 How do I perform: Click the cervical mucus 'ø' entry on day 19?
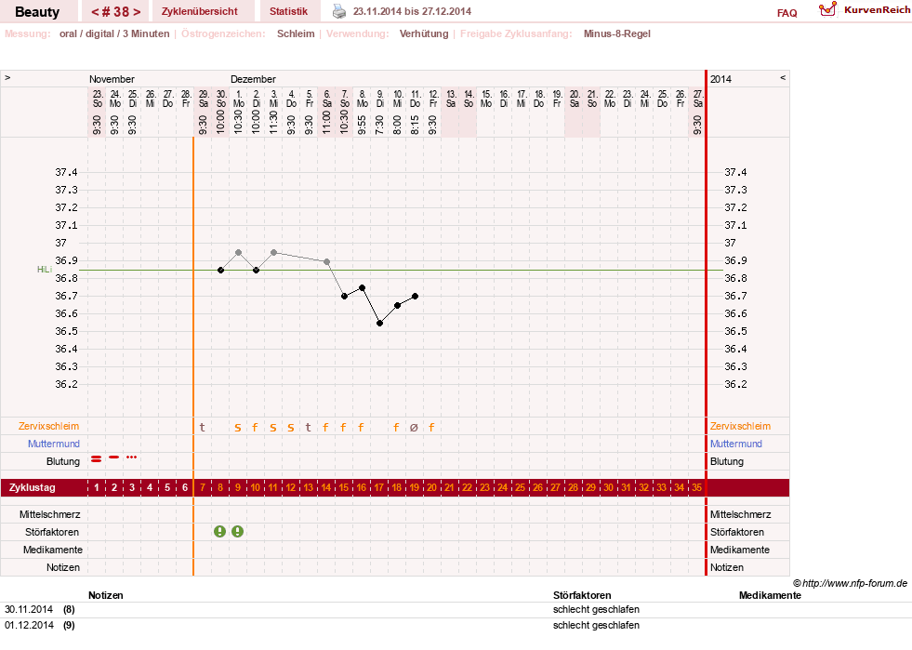(414, 427)
